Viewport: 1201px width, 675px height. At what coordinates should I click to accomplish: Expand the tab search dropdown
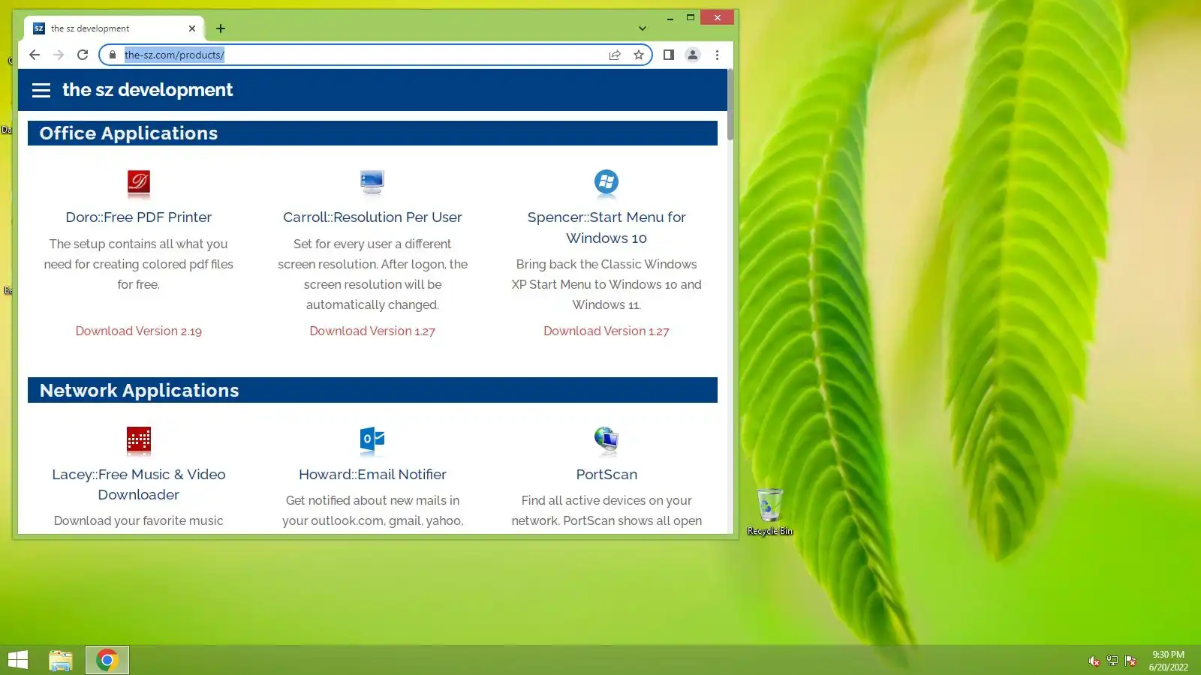[643, 28]
